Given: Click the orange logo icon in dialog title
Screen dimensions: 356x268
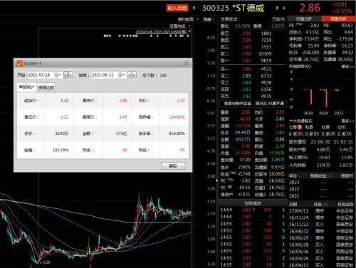Looking at the screenshot, I should (x=19, y=63).
